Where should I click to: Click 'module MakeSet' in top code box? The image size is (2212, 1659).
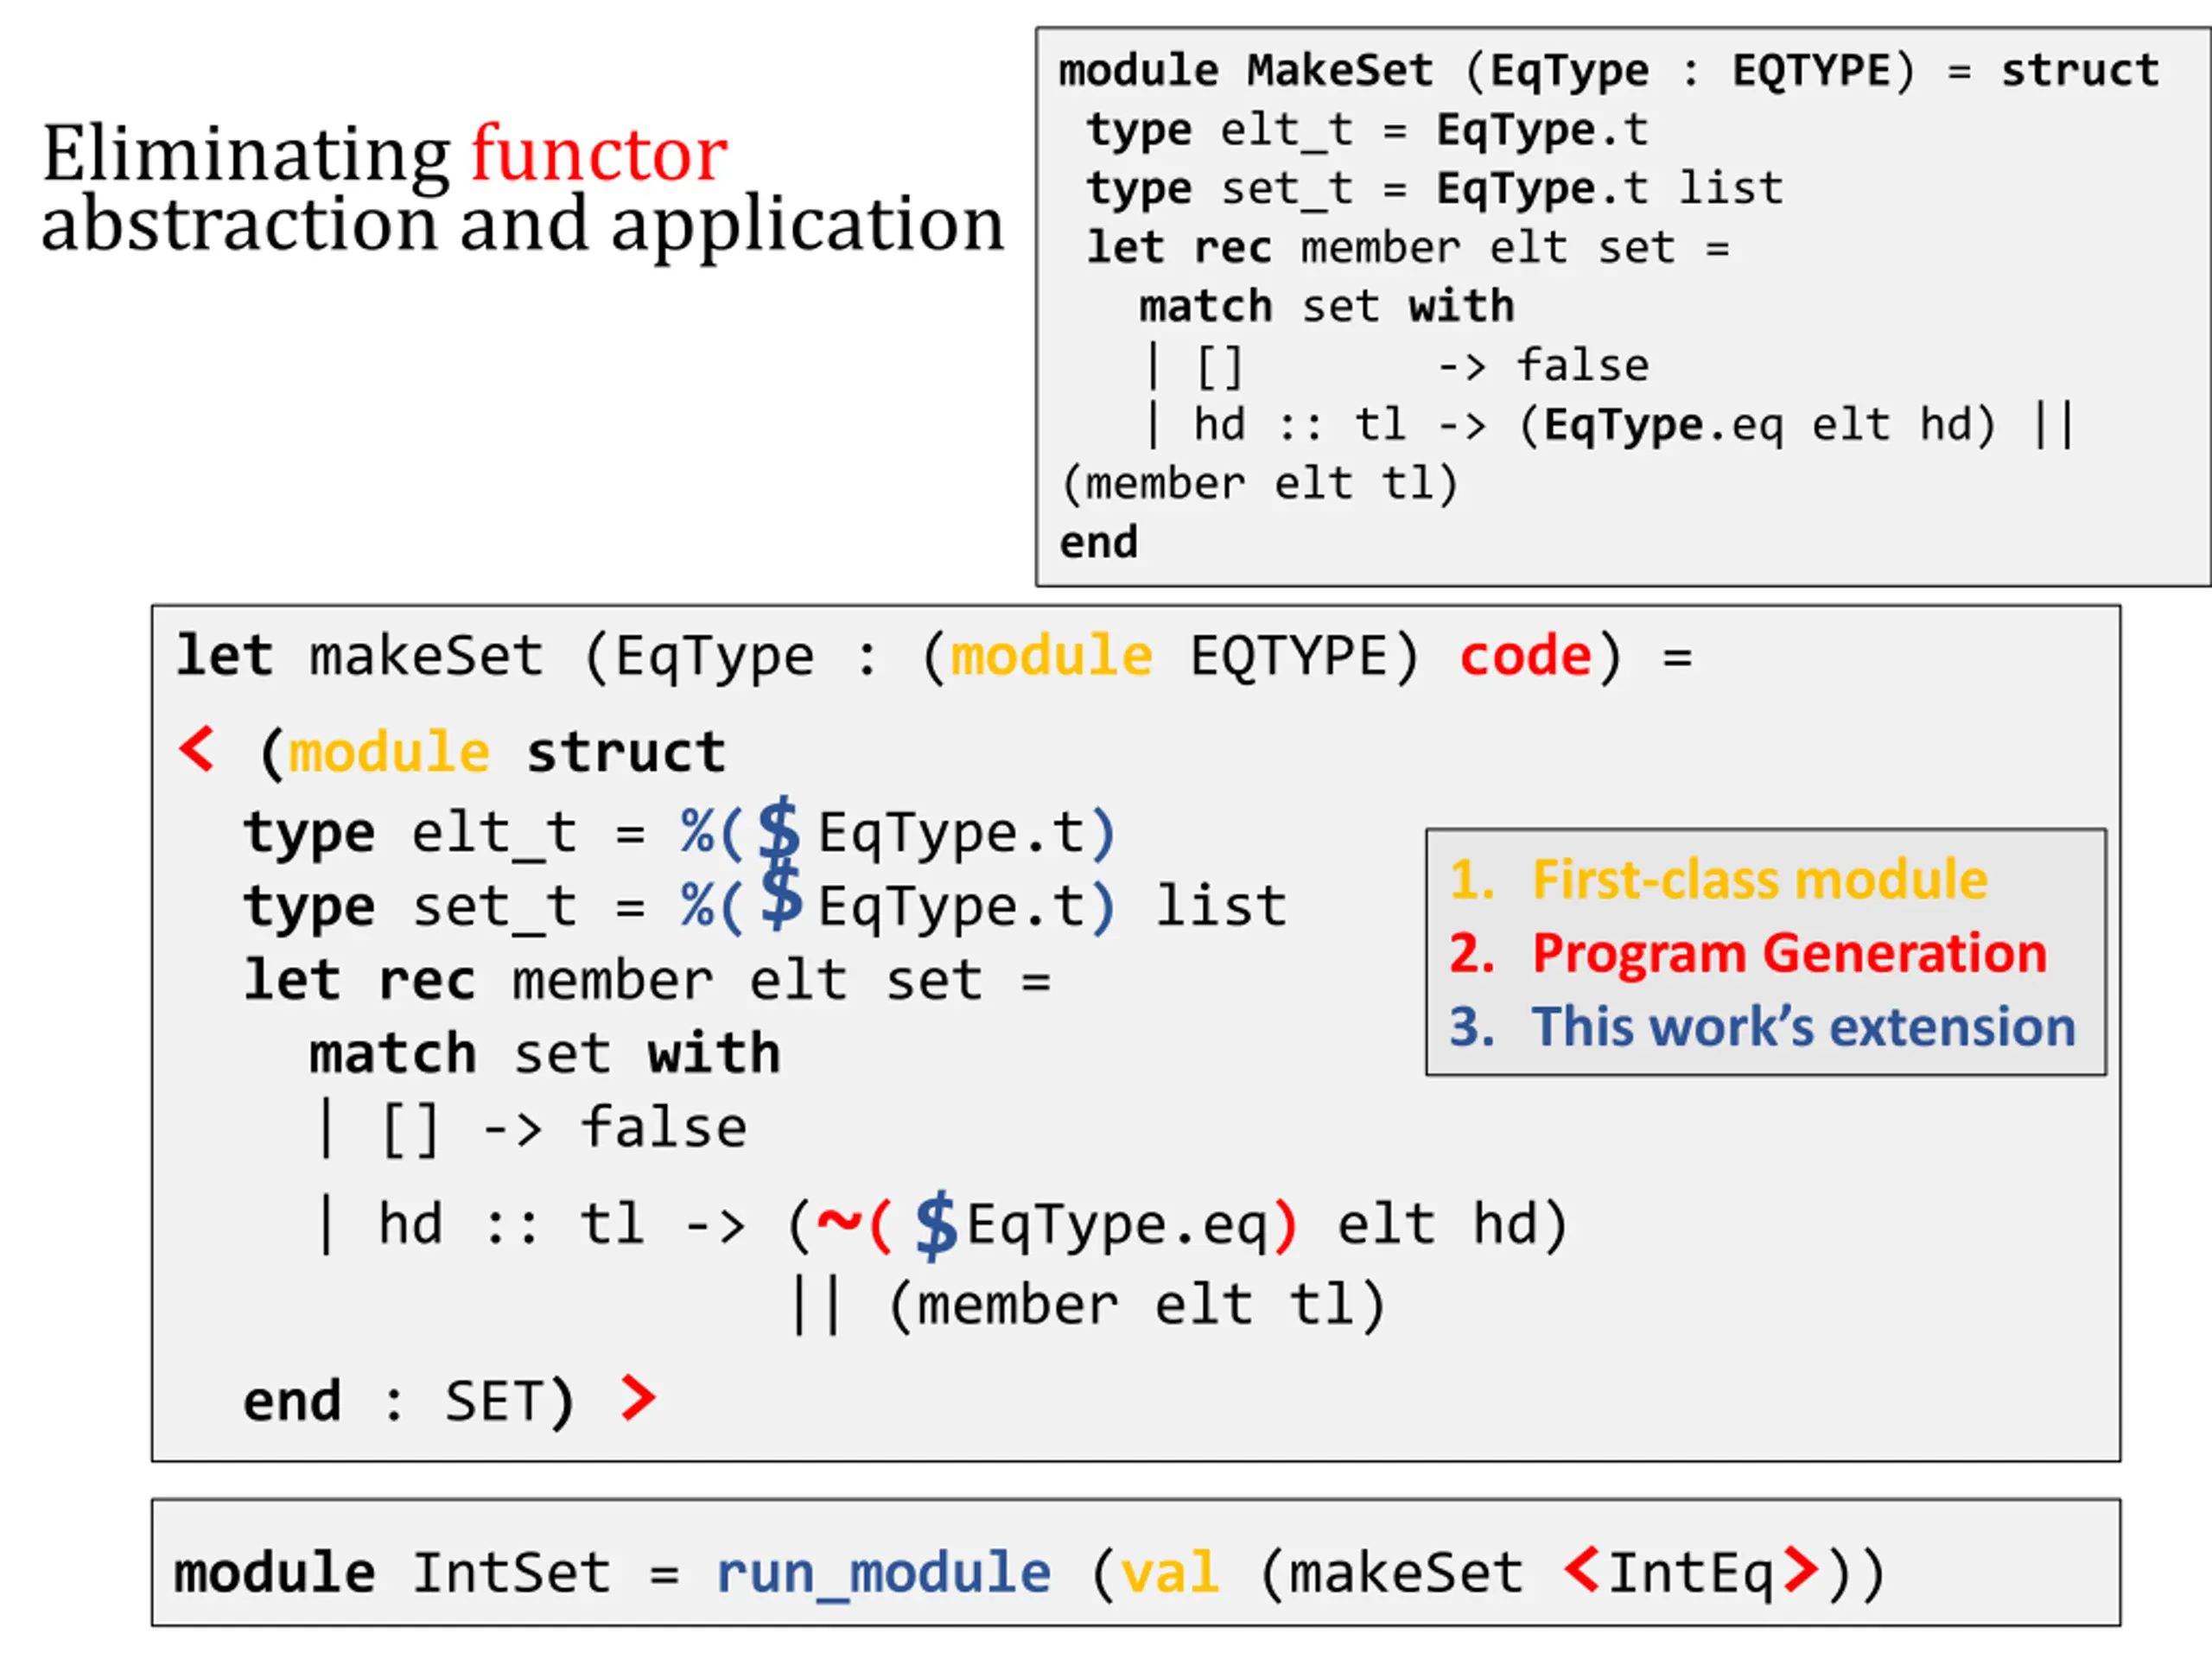pyautogui.click(x=1245, y=71)
